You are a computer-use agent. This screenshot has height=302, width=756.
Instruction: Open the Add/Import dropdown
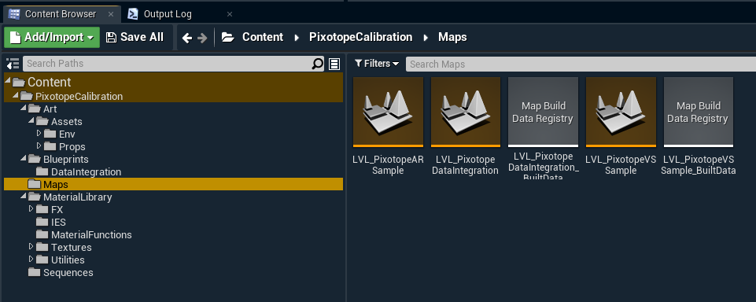pos(52,37)
